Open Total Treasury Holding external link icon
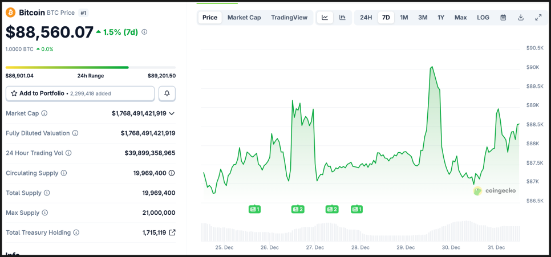The height and width of the screenshot is (257, 551). [172, 232]
